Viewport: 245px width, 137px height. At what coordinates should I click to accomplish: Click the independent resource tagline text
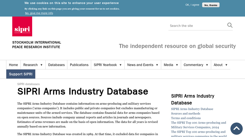(x=177, y=46)
